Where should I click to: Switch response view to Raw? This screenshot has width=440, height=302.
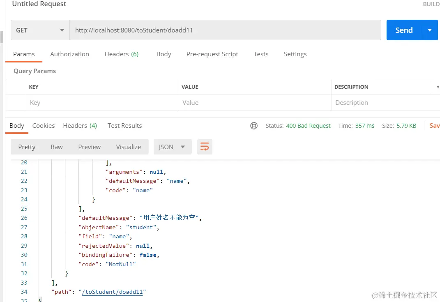[57, 147]
